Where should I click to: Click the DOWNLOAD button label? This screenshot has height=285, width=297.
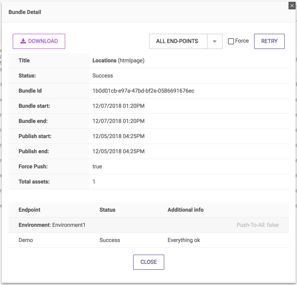(43, 41)
